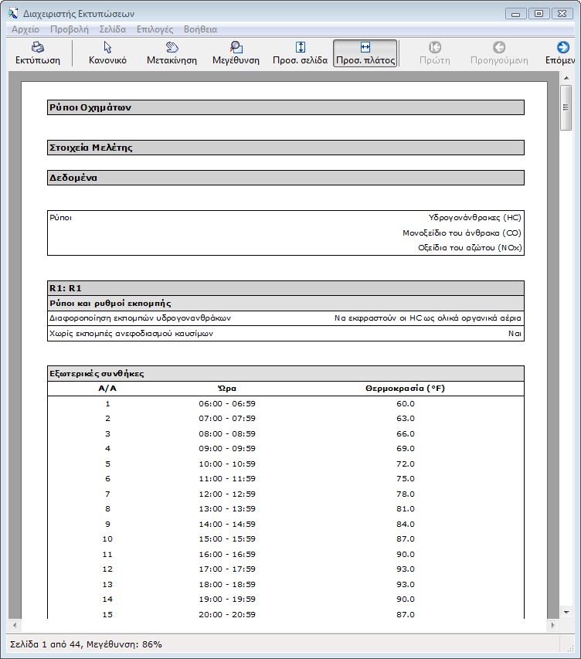Click the vertical scrollbar up arrow
581x659 pixels.
tap(566, 78)
